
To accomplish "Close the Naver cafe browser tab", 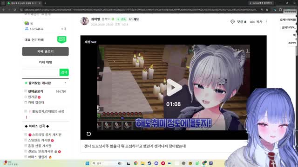I will point(40,3).
